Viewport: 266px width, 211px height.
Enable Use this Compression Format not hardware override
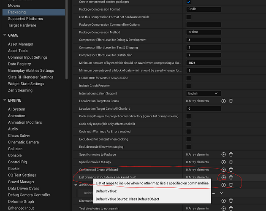tap(188, 17)
